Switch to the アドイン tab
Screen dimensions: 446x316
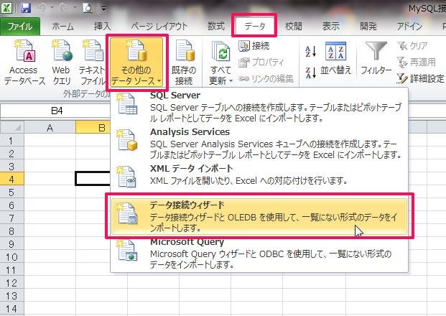click(x=409, y=27)
